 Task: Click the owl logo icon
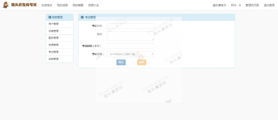point(6,5)
